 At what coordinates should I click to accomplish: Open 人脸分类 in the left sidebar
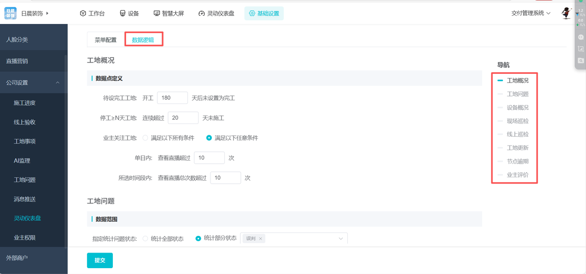click(34, 40)
